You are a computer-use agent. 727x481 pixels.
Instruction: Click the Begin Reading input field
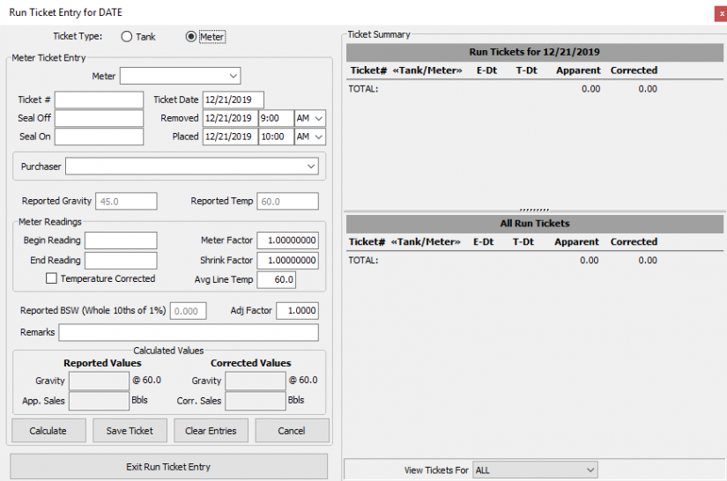coord(121,240)
